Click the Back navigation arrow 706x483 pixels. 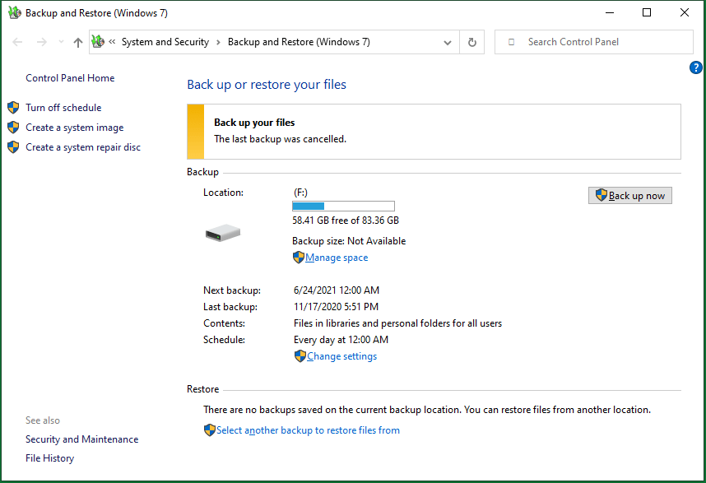[x=17, y=42]
